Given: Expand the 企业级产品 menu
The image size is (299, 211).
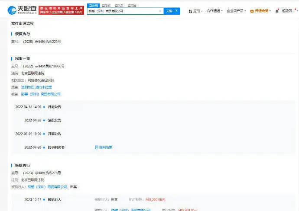Looking at the screenshot, I should 236,11.
